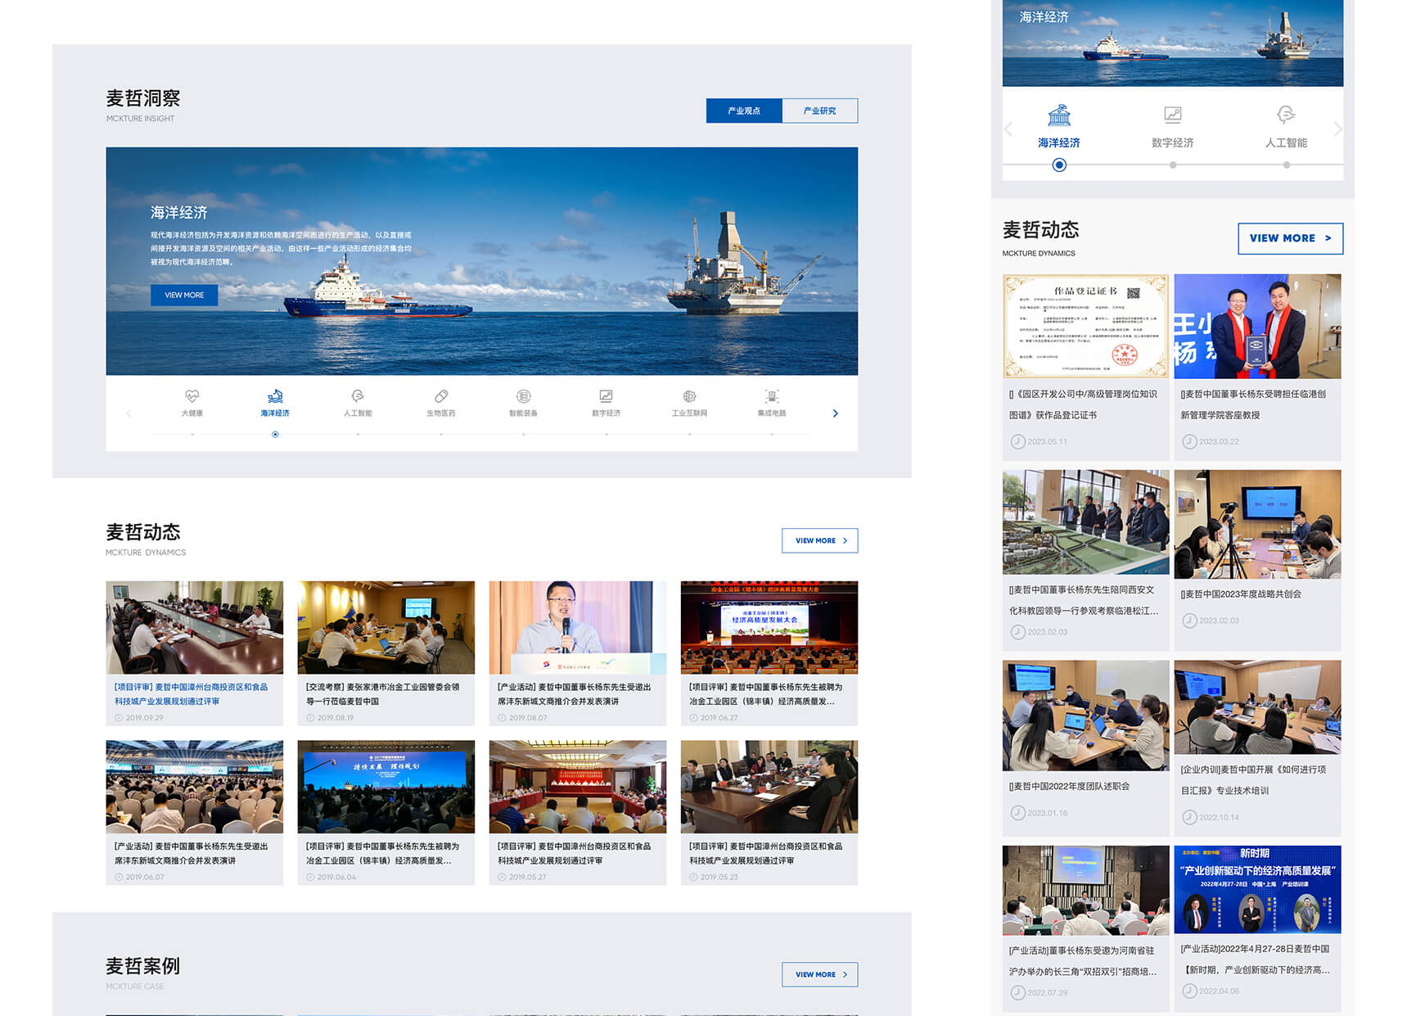Tap the dot under 数字经济 in the mobile preview
The height and width of the screenshot is (1016, 1407).
pyautogui.click(x=1173, y=165)
